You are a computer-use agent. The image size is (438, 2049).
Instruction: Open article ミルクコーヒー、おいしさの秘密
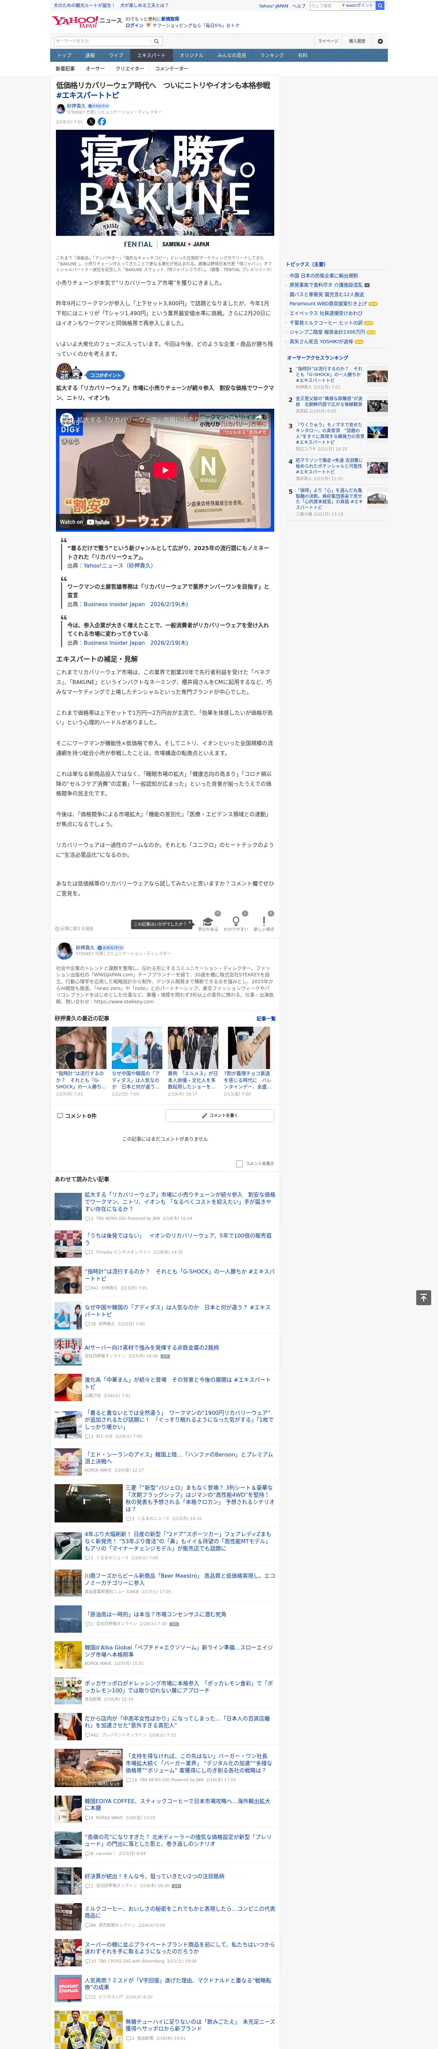(x=180, y=1912)
